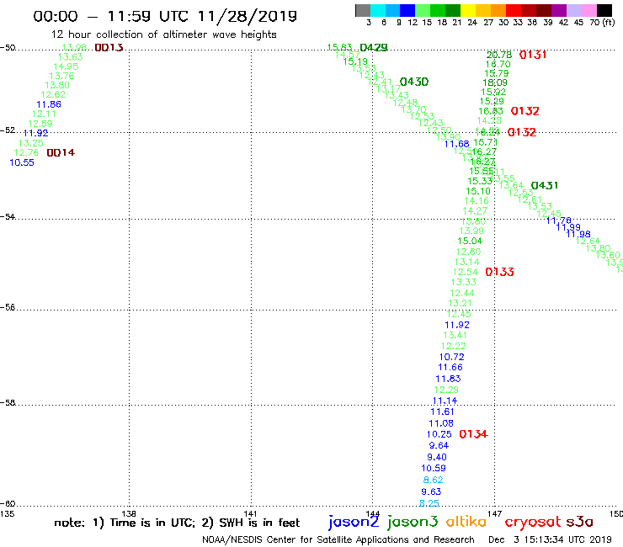Click the time stamp '0013'
The image size is (623, 547).
pyautogui.click(x=109, y=48)
